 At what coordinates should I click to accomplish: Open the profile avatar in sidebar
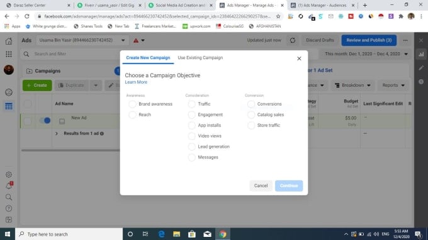9,70
